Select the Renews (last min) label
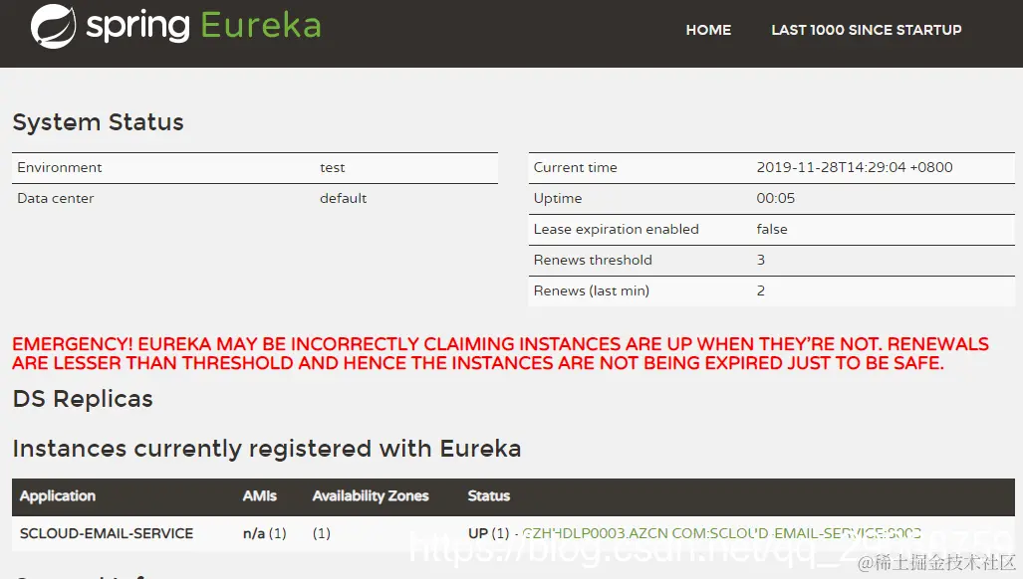 [x=592, y=290]
